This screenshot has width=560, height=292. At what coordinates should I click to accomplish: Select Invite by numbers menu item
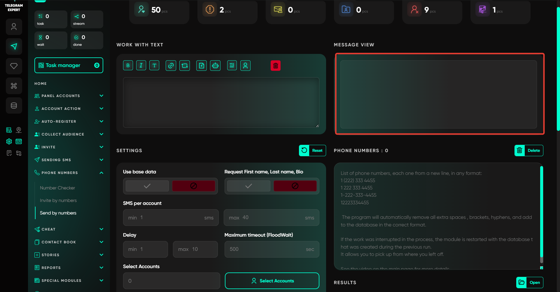pyautogui.click(x=58, y=200)
